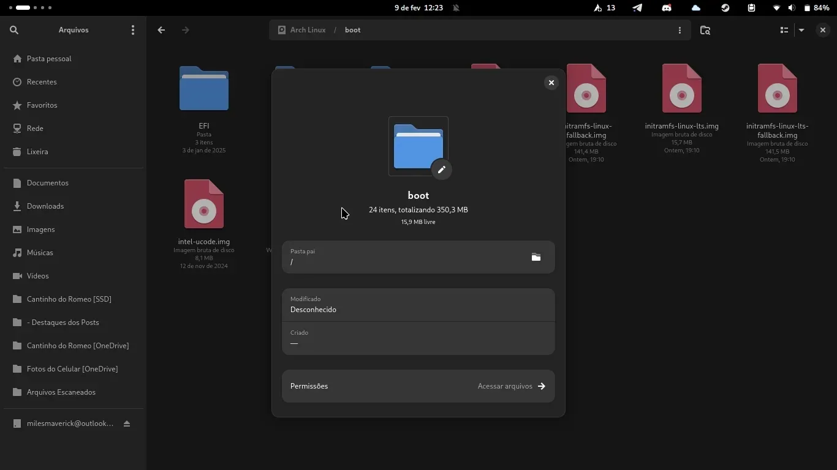Viewport: 837px width, 470px height.
Task: Click the pencil icon to edit folder icon
Action: point(441,170)
